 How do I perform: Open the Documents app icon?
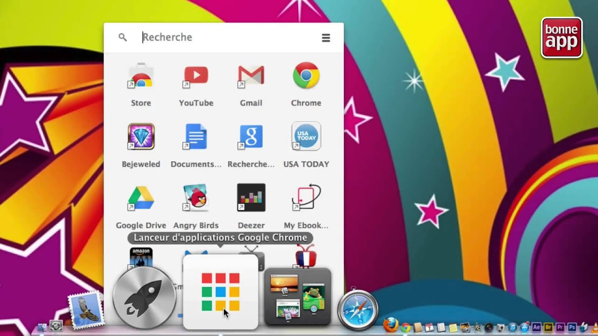[x=196, y=137]
